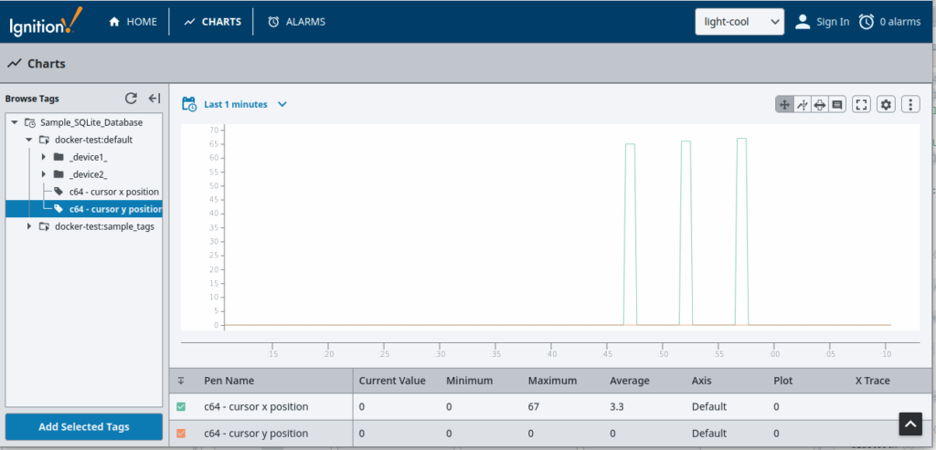Image resolution: width=936 pixels, height=450 pixels.
Task: Activate the X-Trace mode tool
Action: coord(803,105)
